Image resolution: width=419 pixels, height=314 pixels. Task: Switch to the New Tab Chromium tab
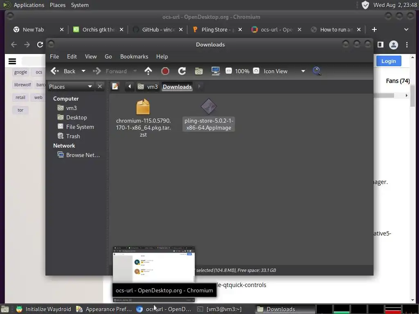pos(33,29)
